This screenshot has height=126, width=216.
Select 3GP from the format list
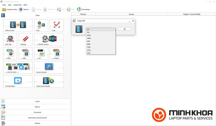101,41
